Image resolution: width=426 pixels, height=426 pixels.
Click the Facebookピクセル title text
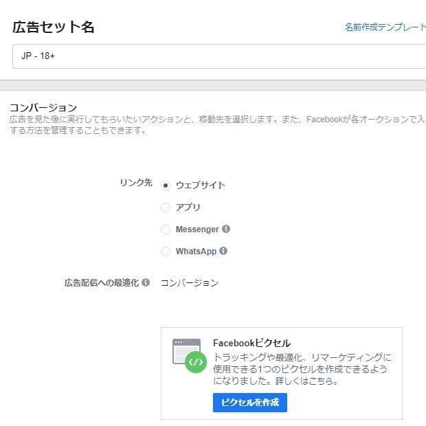click(251, 343)
